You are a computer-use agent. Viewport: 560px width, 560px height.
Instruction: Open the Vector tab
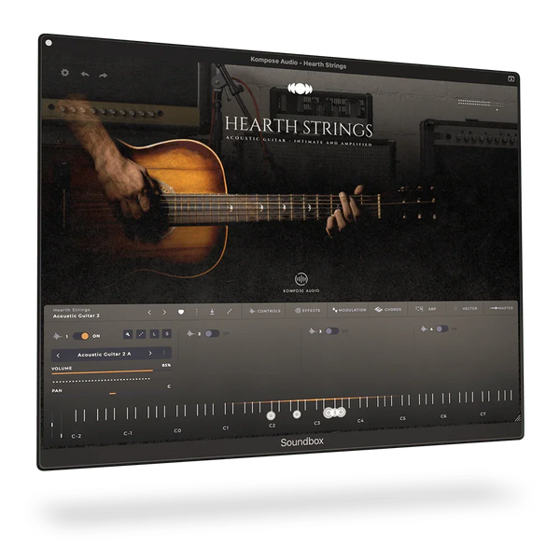pos(464,308)
